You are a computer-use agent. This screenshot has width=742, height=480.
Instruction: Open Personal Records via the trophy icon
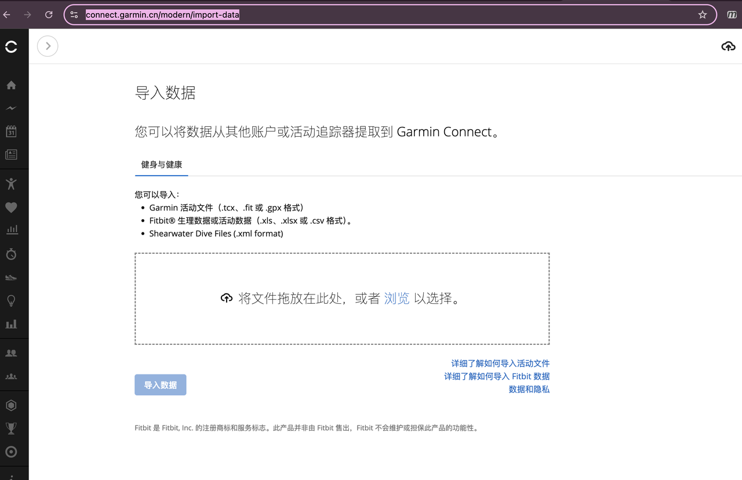(11, 428)
